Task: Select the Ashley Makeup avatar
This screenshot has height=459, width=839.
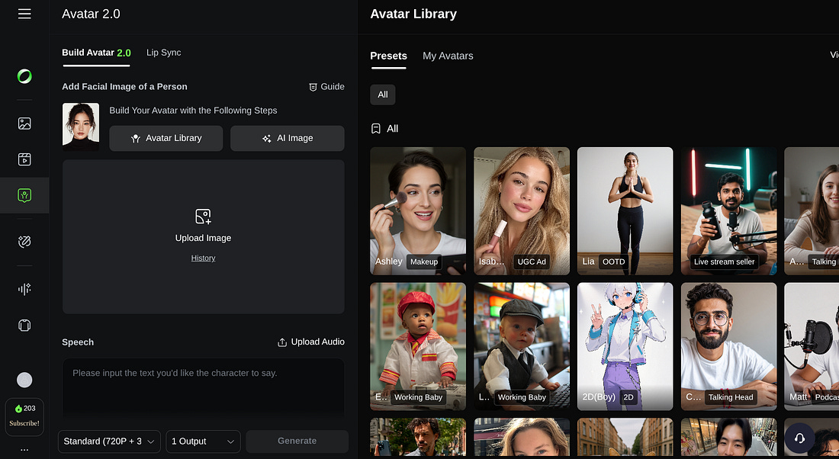Action: point(418,211)
